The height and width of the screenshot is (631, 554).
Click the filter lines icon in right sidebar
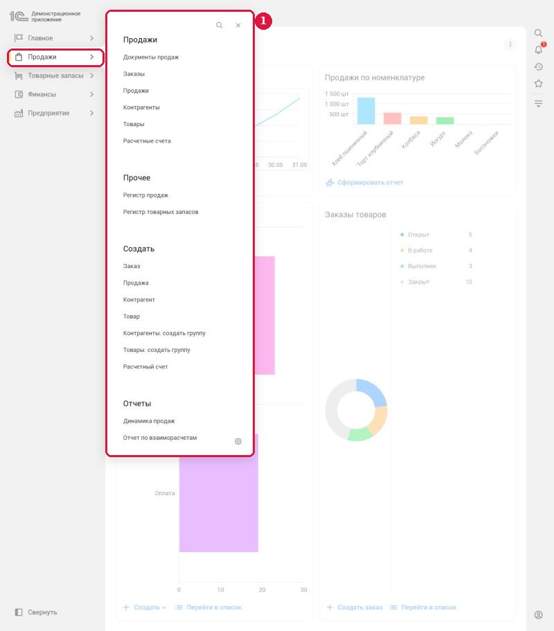[539, 103]
